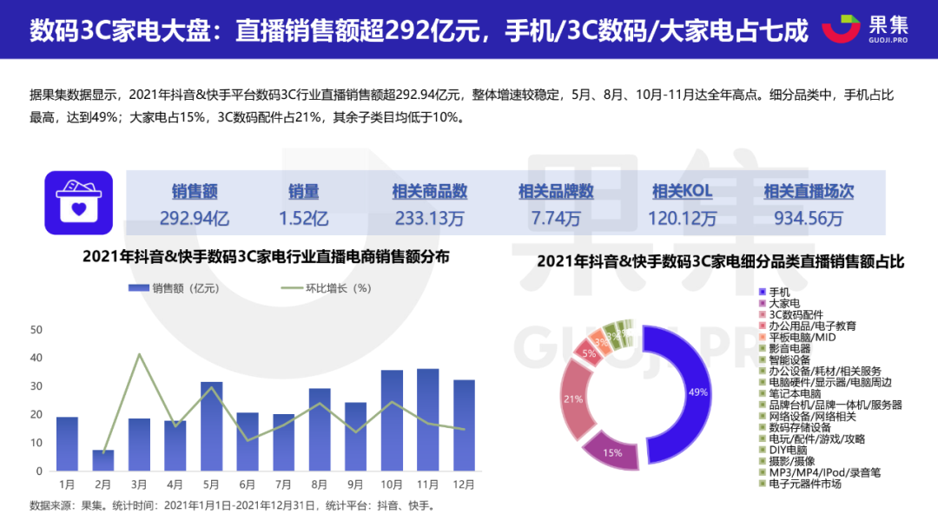
Task: Open the underlined 相关直播场次 heading
Action: click(809, 191)
